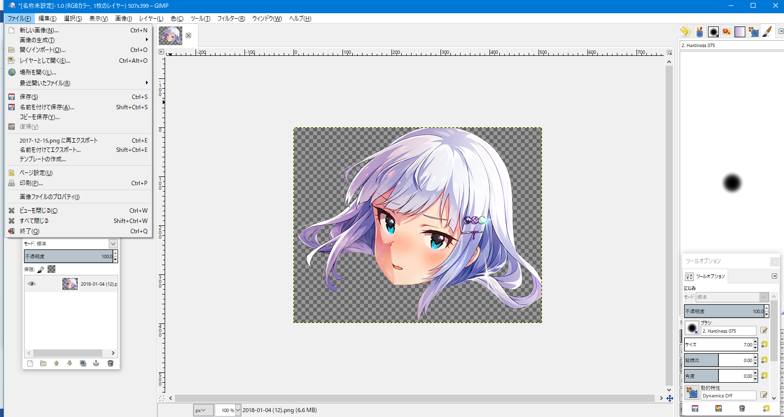Click the navigation cross at canvas corner

pyautogui.click(x=669, y=398)
